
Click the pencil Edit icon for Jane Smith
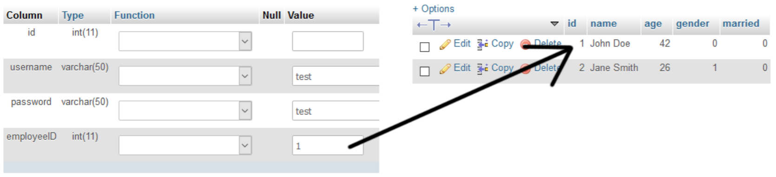(445, 69)
